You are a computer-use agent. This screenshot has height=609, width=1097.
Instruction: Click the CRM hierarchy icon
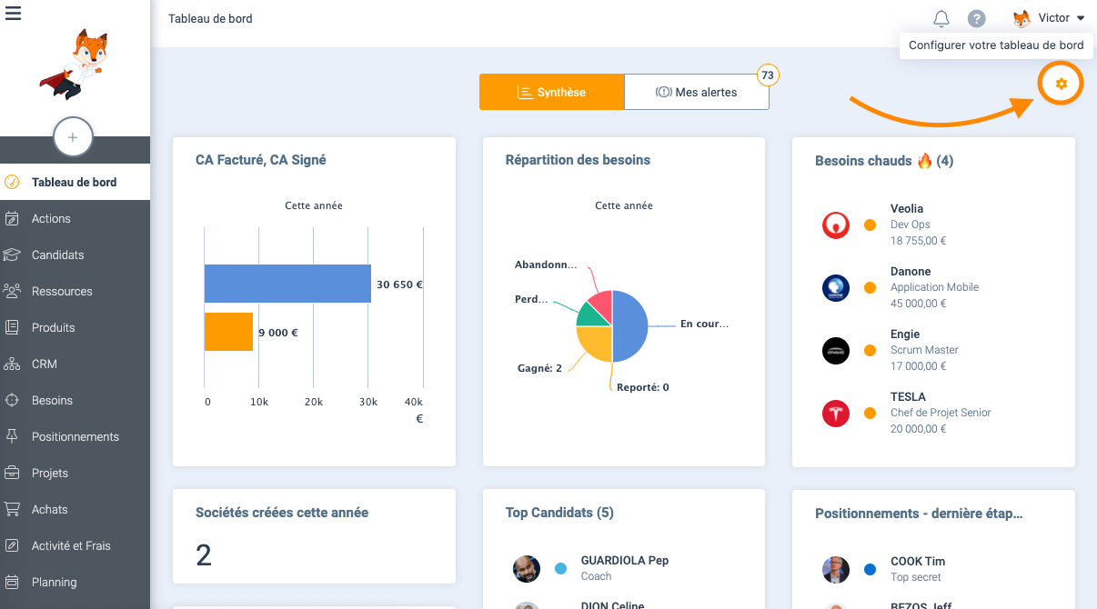click(12, 364)
